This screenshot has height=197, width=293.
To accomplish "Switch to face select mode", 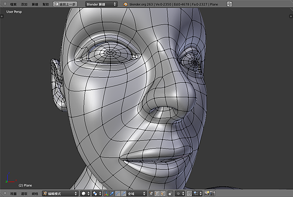I will click(x=164, y=194).
